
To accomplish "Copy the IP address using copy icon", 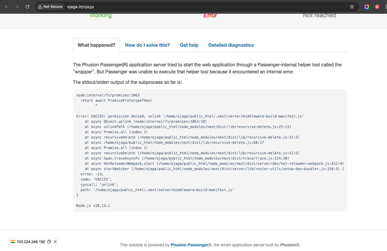I will pos(49,242).
